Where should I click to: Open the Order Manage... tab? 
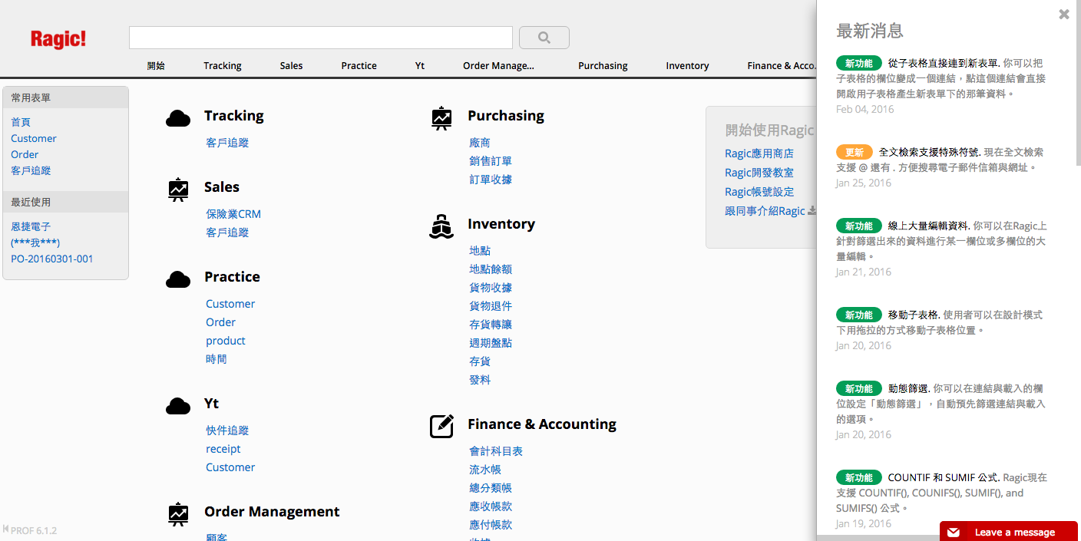[x=498, y=66]
